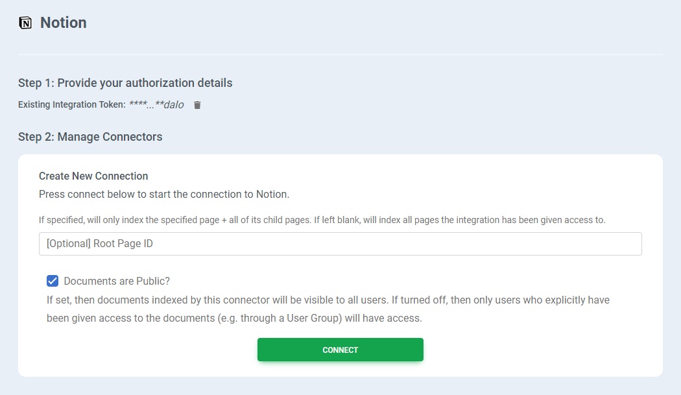Click the Create New Connection heading

93,176
